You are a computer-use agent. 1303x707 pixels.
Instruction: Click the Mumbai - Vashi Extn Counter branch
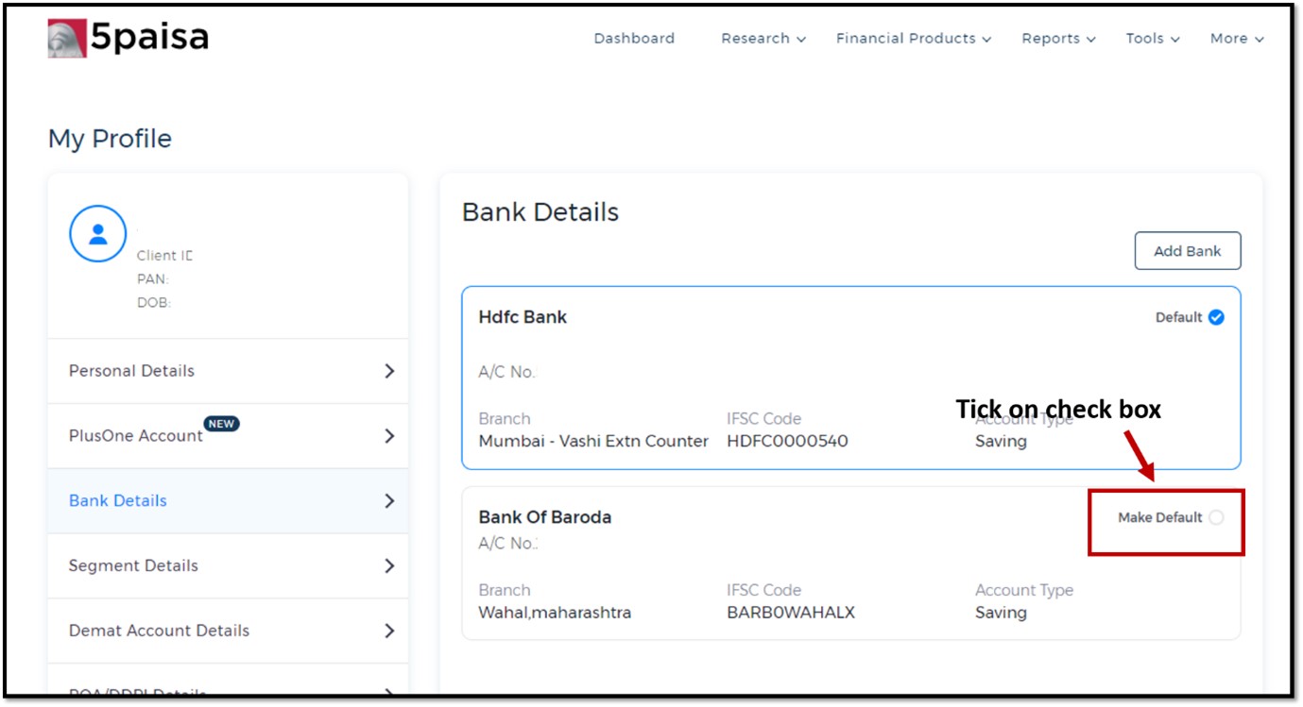click(x=593, y=441)
